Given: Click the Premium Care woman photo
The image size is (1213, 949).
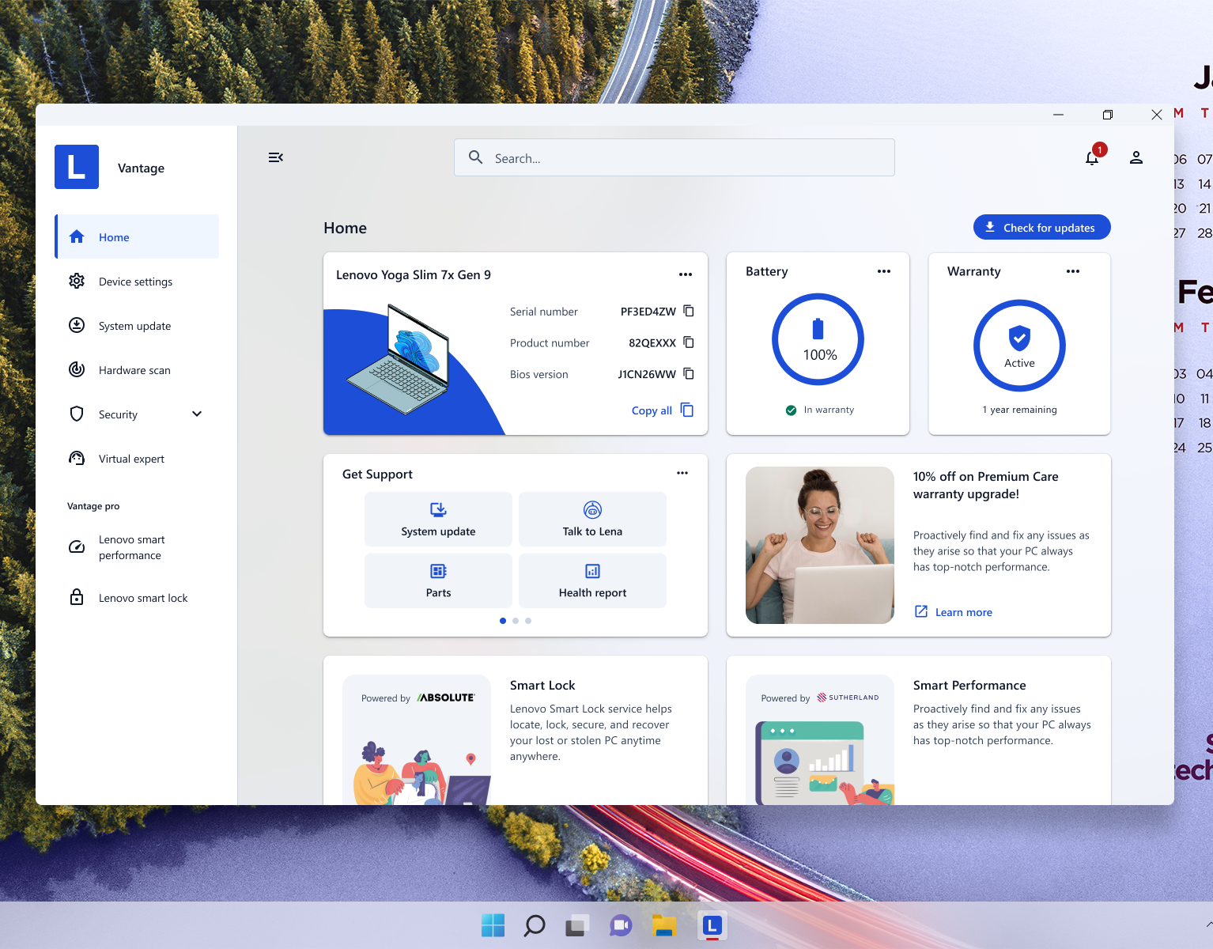Looking at the screenshot, I should pos(820,545).
